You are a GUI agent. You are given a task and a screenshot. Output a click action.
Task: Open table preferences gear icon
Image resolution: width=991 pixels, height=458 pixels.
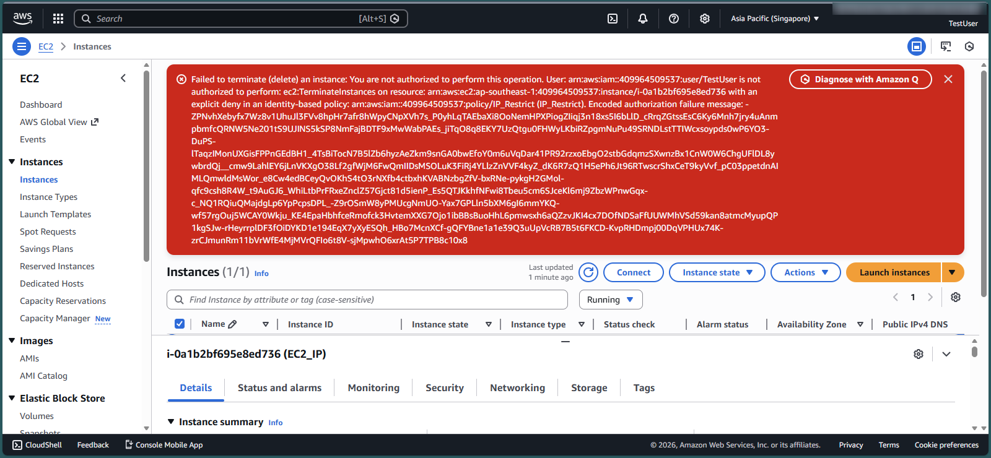pos(956,297)
